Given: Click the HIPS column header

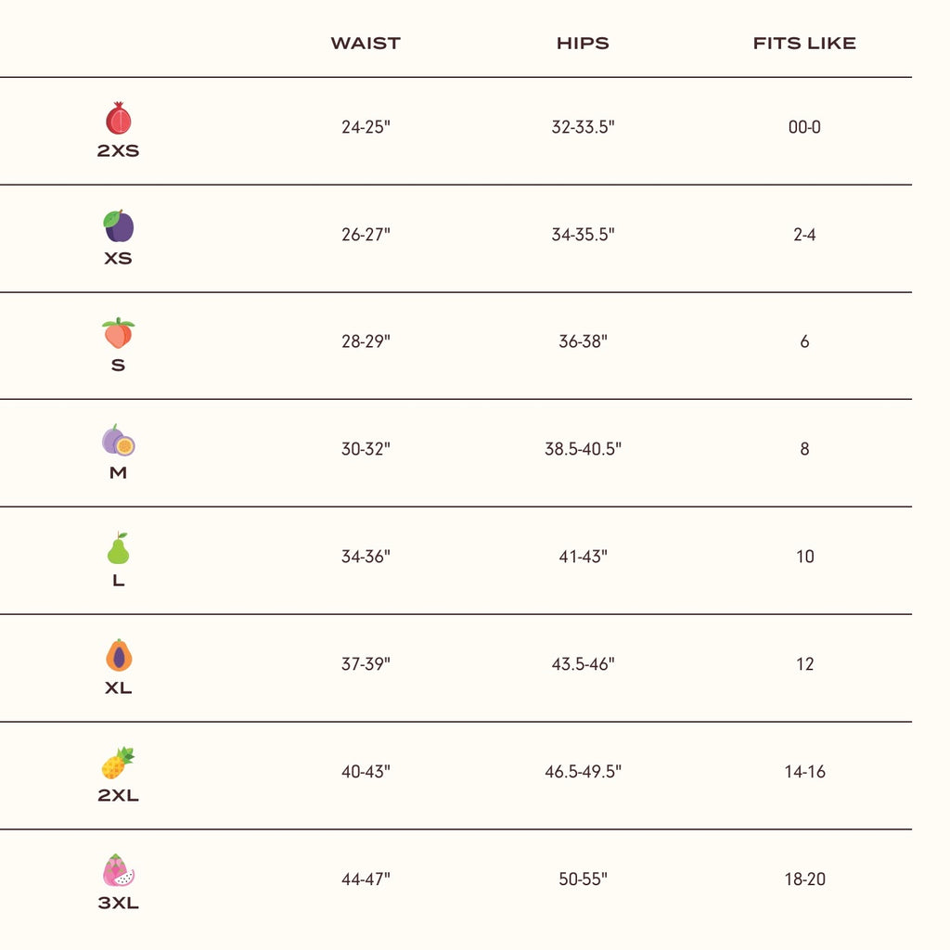Looking at the screenshot, I should click(x=583, y=44).
